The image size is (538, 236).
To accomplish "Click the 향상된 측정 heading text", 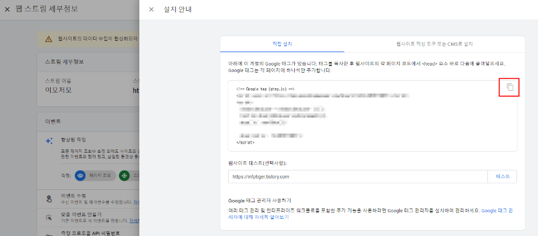I will tap(73, 140).
